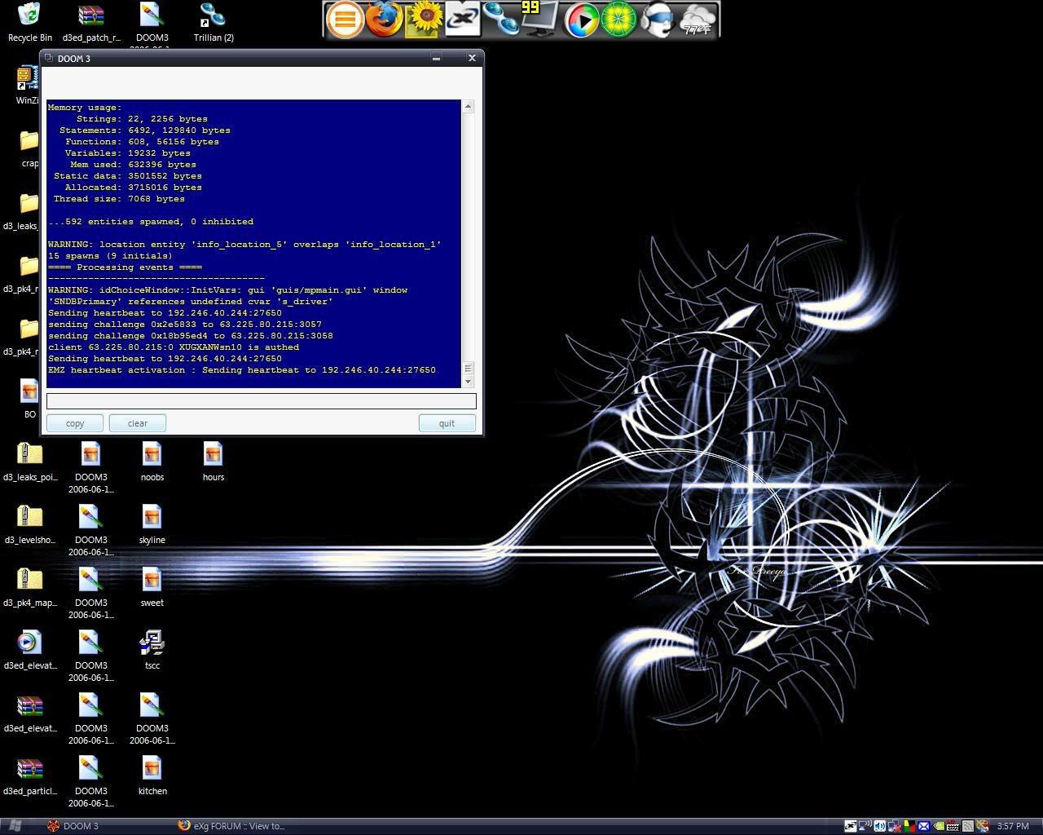Launch Firefox from the top dock
This screenshot has width=1043, height=835.
(383, 19)
